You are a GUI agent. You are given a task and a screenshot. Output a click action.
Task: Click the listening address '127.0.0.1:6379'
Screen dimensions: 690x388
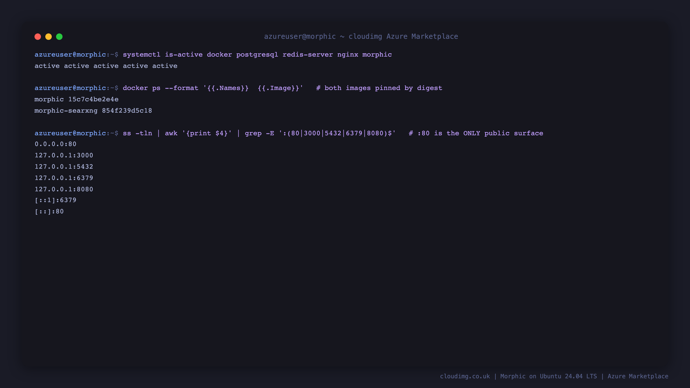[x=64, y=178]
